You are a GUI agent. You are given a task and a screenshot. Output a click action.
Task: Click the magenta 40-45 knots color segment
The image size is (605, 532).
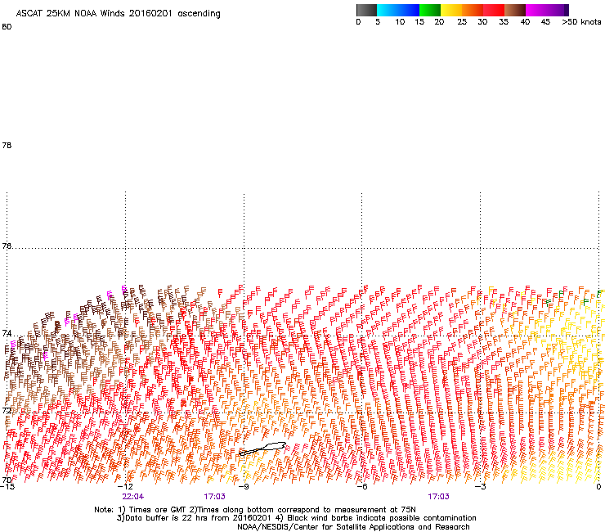[536, 10]
